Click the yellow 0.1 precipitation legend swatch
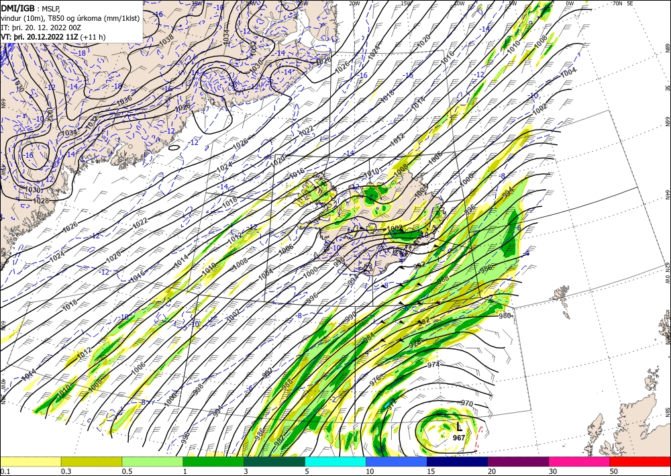The height and width of the screenshot is (476, 671). 31,461
